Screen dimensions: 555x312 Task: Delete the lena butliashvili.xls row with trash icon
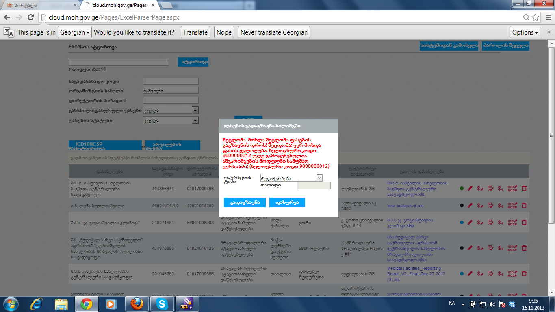coord(524,206)
